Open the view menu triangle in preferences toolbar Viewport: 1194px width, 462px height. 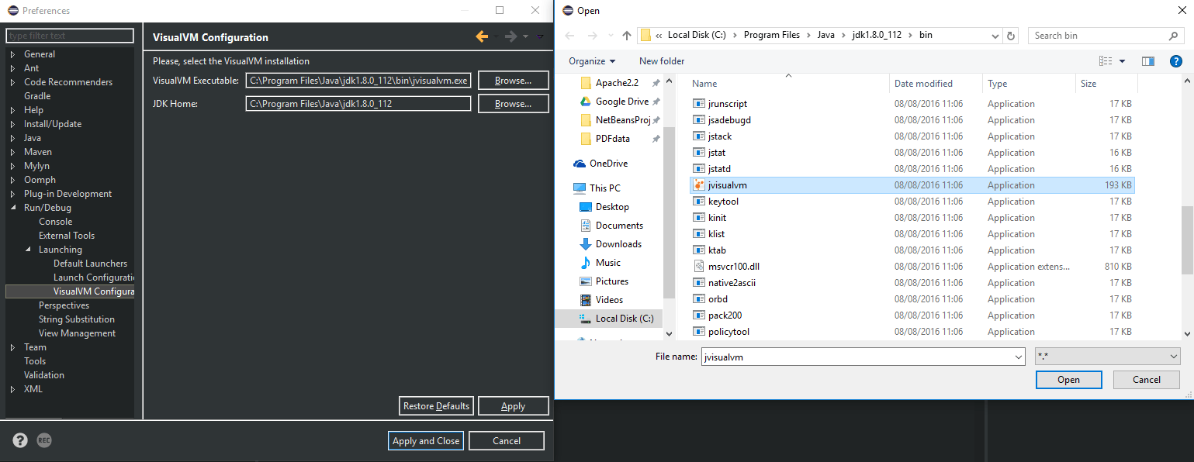(538, 36)
